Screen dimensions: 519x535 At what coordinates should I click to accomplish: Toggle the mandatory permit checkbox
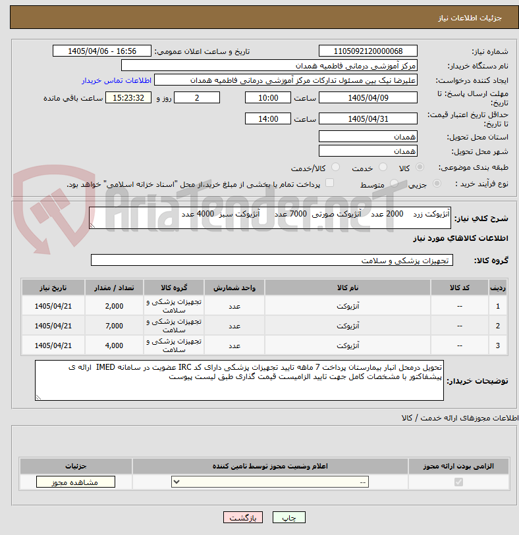[x=458, y=482]
